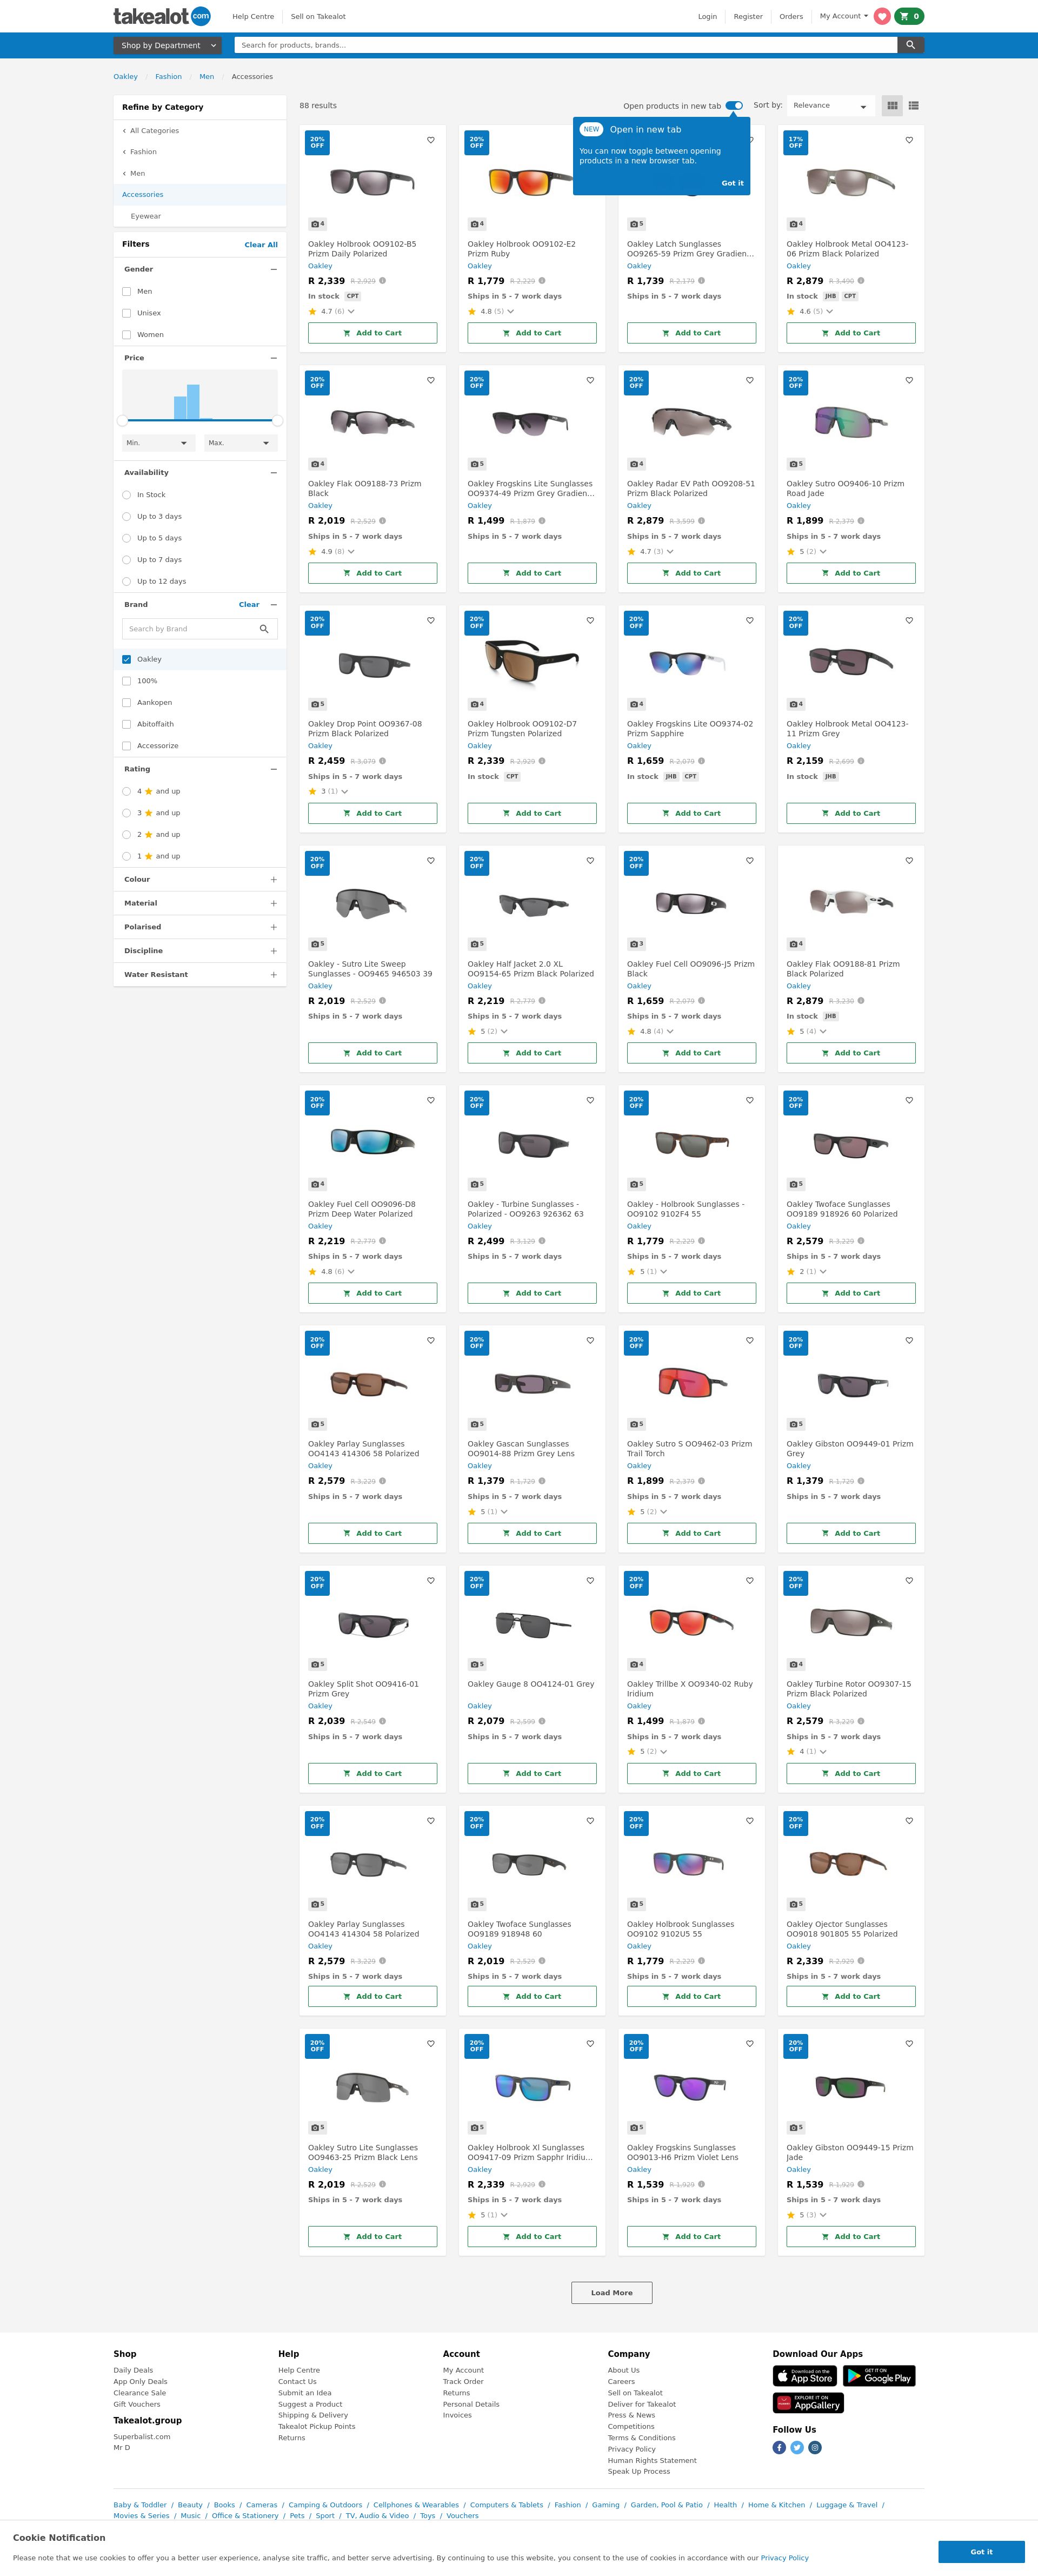Screen dimensions: 1038x2576
Task: Uncheck the Oakley brand filter
Action: tap(127, 660)
